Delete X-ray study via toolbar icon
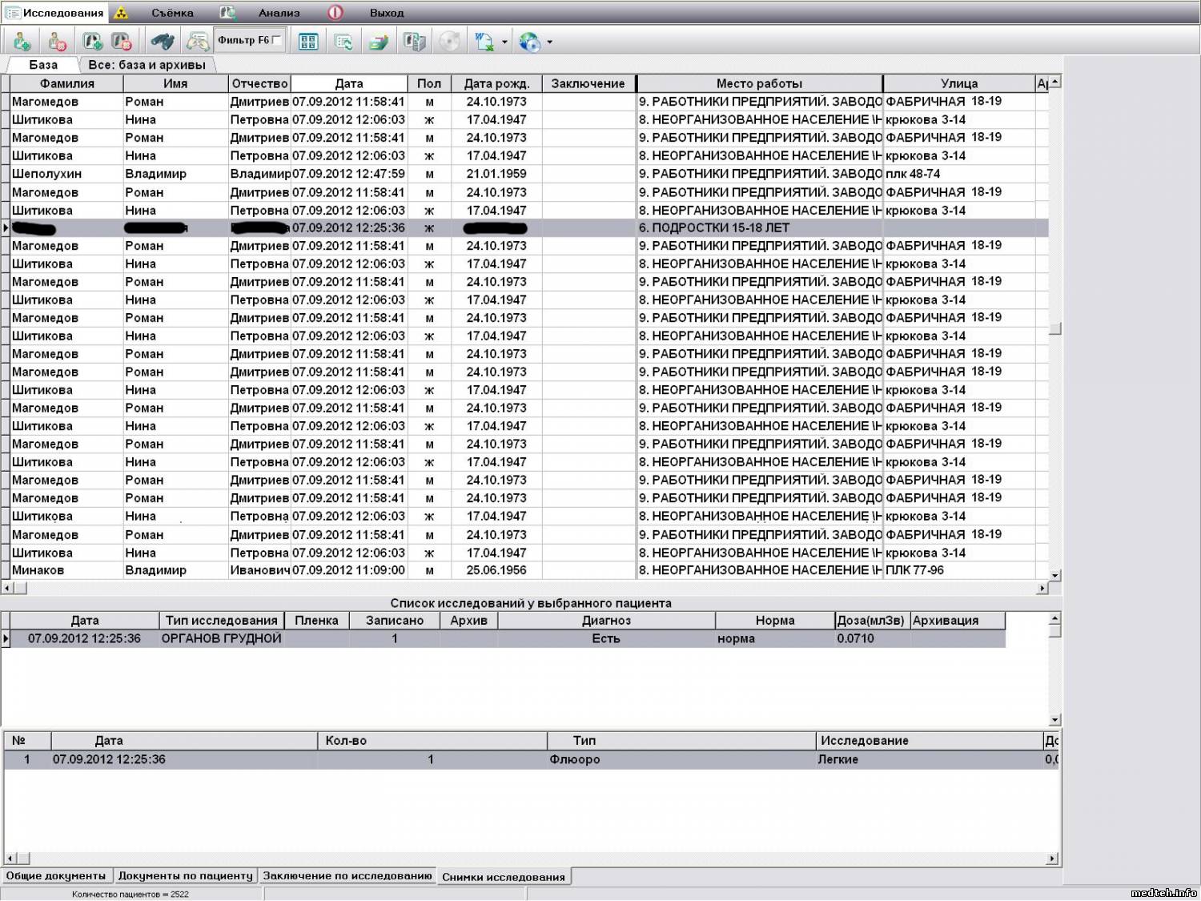 coord(121,41)
